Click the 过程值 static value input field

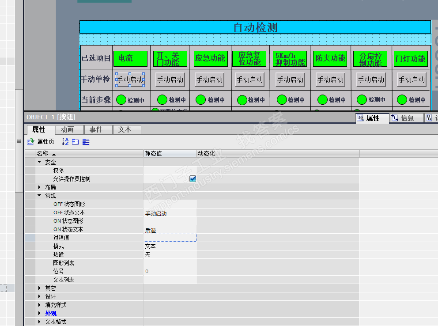coord(170,238)
